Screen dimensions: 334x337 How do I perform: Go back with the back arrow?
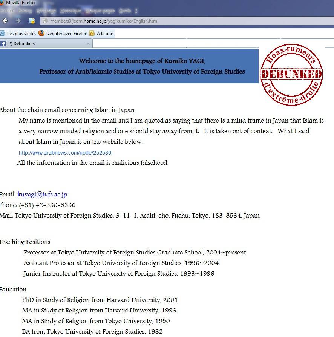[5, 21]
